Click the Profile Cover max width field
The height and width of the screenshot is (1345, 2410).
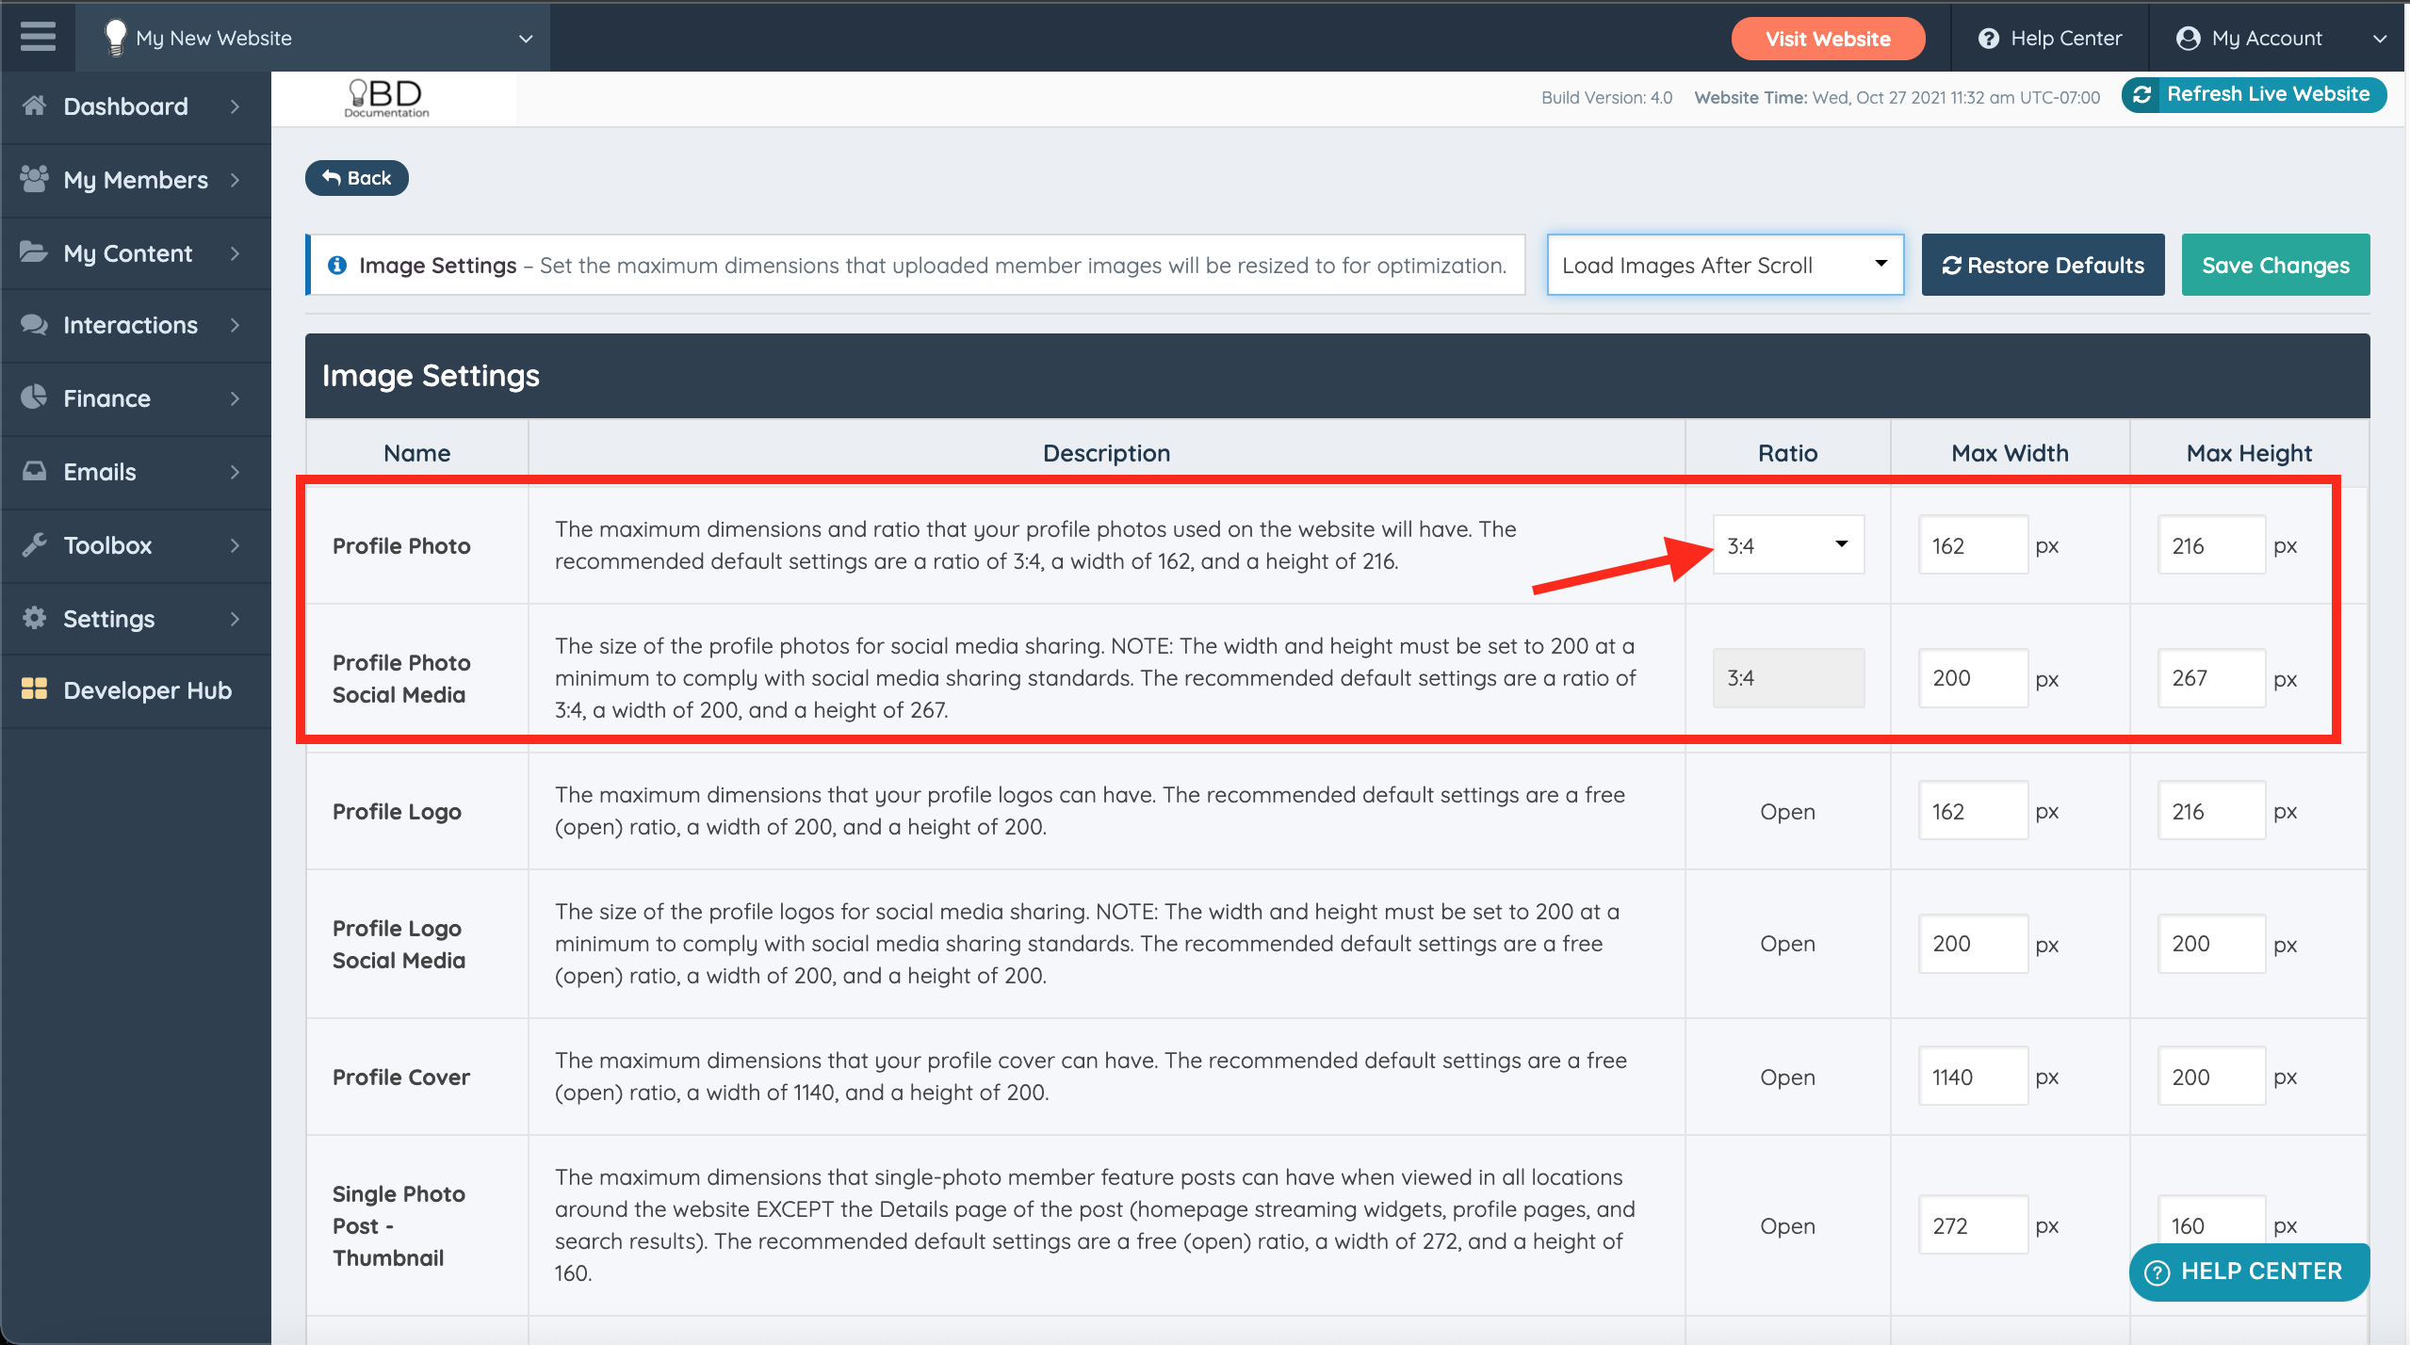[1972, 1076]
